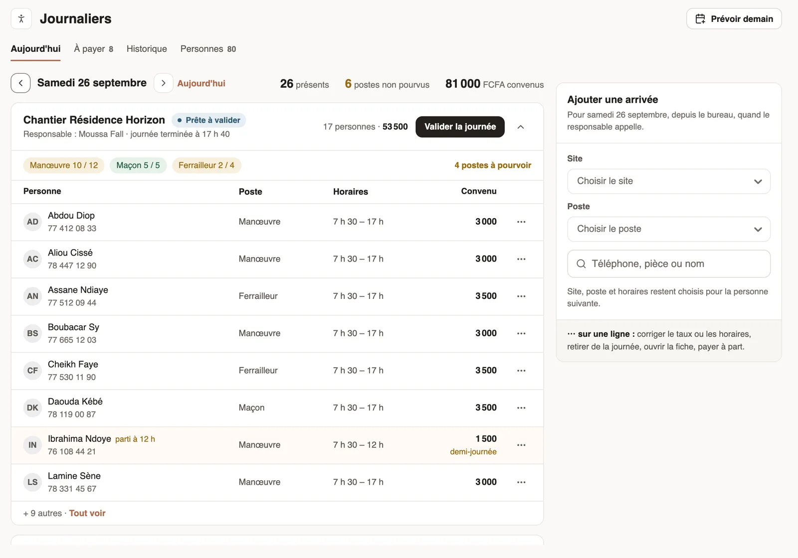Open row options for Abdou Diop
This screenshot has height=558, width=798.
(x=521, y=222)
